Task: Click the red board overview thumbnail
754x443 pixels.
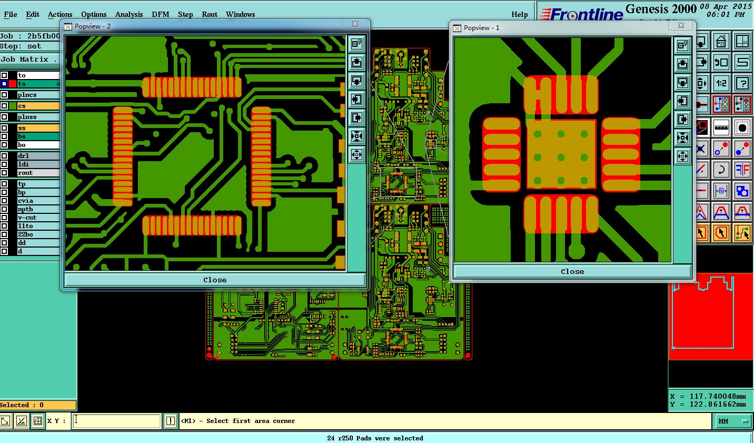Action: pyautogui.click(x=711, y=316)
